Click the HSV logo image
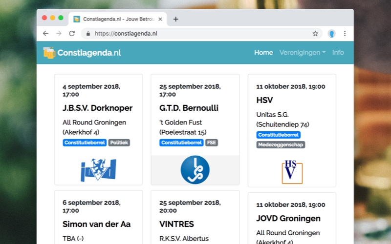The height and width of the screenshot is (244, 391). [x=292, y=172]
